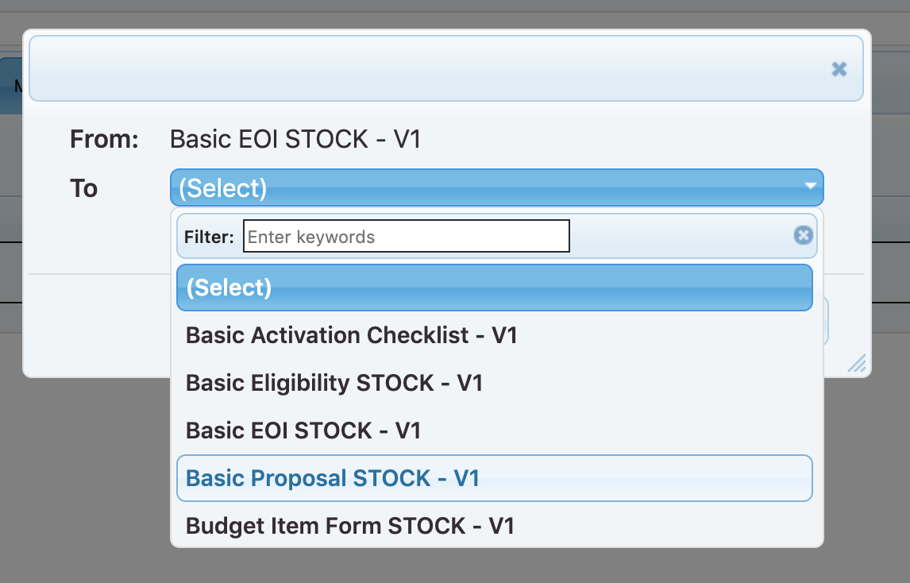Click the dimmed background below the dialog
This screenshot has height=583, width=910.
click(476, 564)
